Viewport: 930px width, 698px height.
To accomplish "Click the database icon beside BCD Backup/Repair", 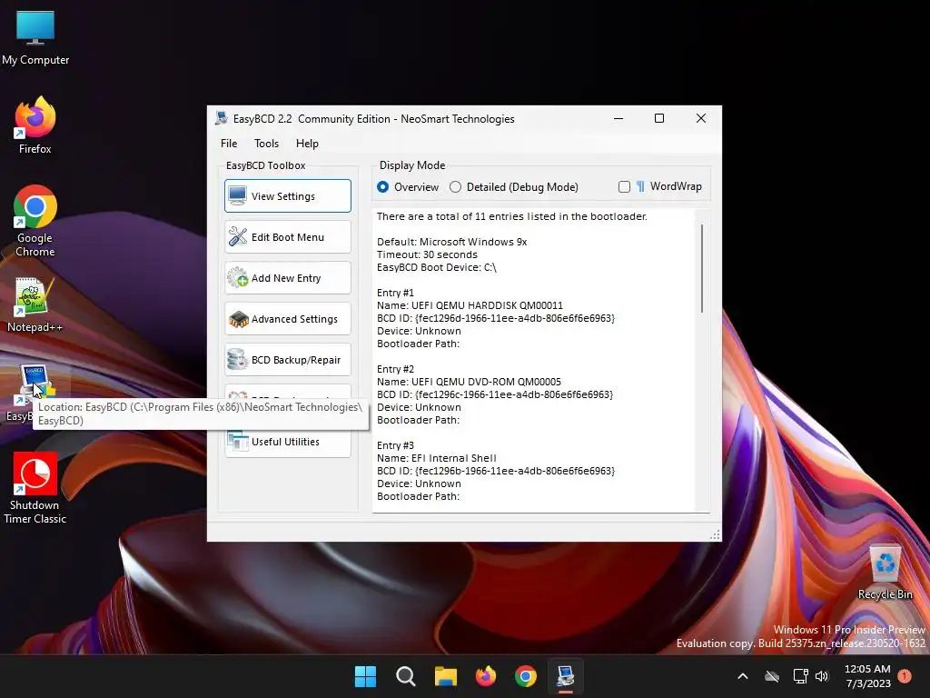I will [238, 359].
